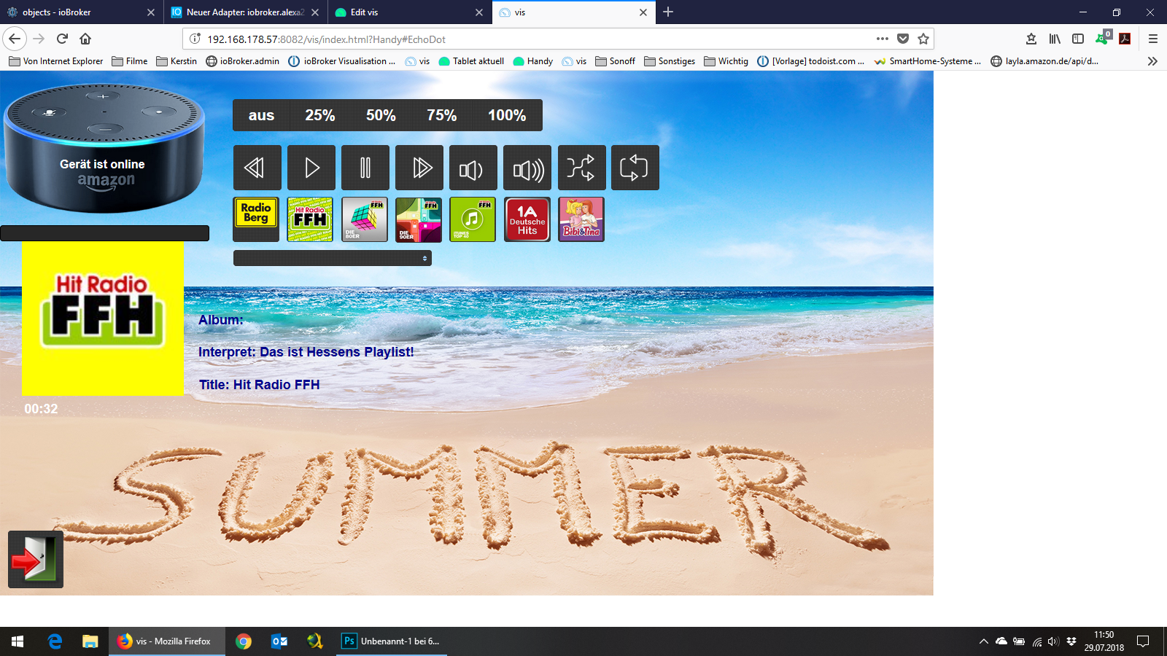The height and width of the screenshot is (656, 1167).
Task: Go back one page
Action: point(15,39)
